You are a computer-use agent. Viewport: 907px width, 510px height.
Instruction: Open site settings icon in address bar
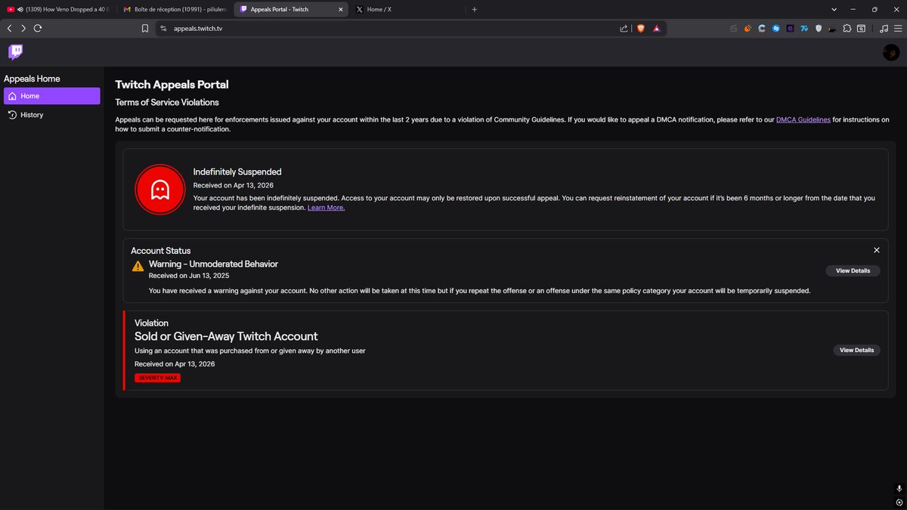[x=163, y=28]
